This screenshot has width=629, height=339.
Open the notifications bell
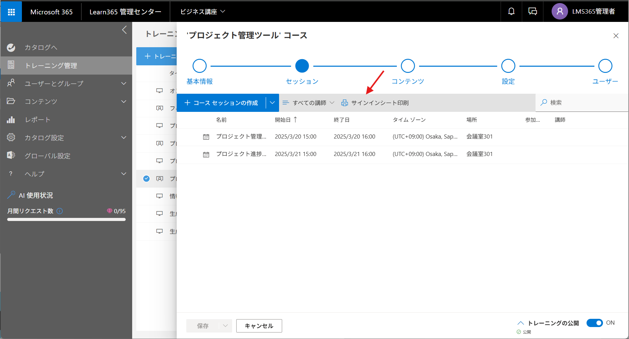click(x=511, y=12)
